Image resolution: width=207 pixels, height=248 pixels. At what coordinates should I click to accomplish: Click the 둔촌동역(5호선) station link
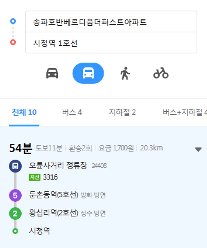(x=54, y=195)
